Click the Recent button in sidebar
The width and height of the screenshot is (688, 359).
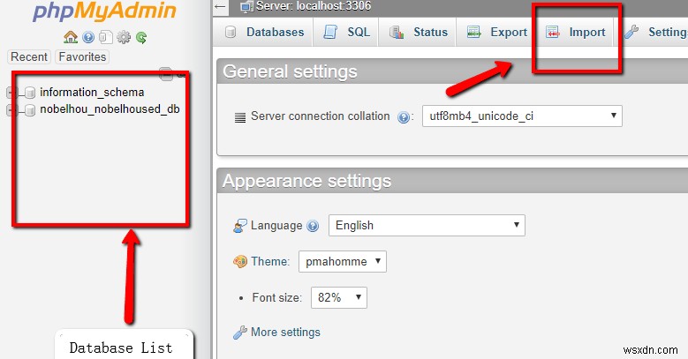tap(29, 57)
